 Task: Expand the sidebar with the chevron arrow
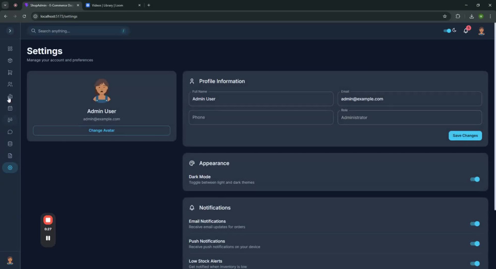pos(10,31)
